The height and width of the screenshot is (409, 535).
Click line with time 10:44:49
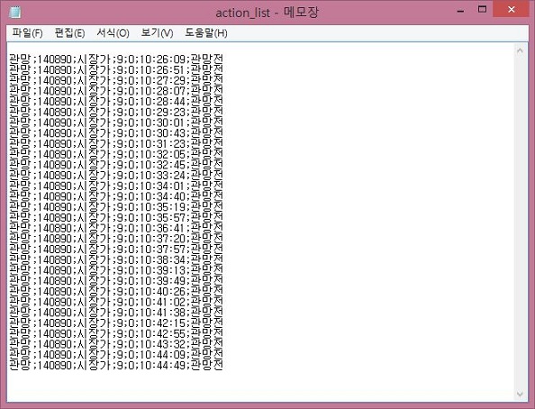point(116,365)
